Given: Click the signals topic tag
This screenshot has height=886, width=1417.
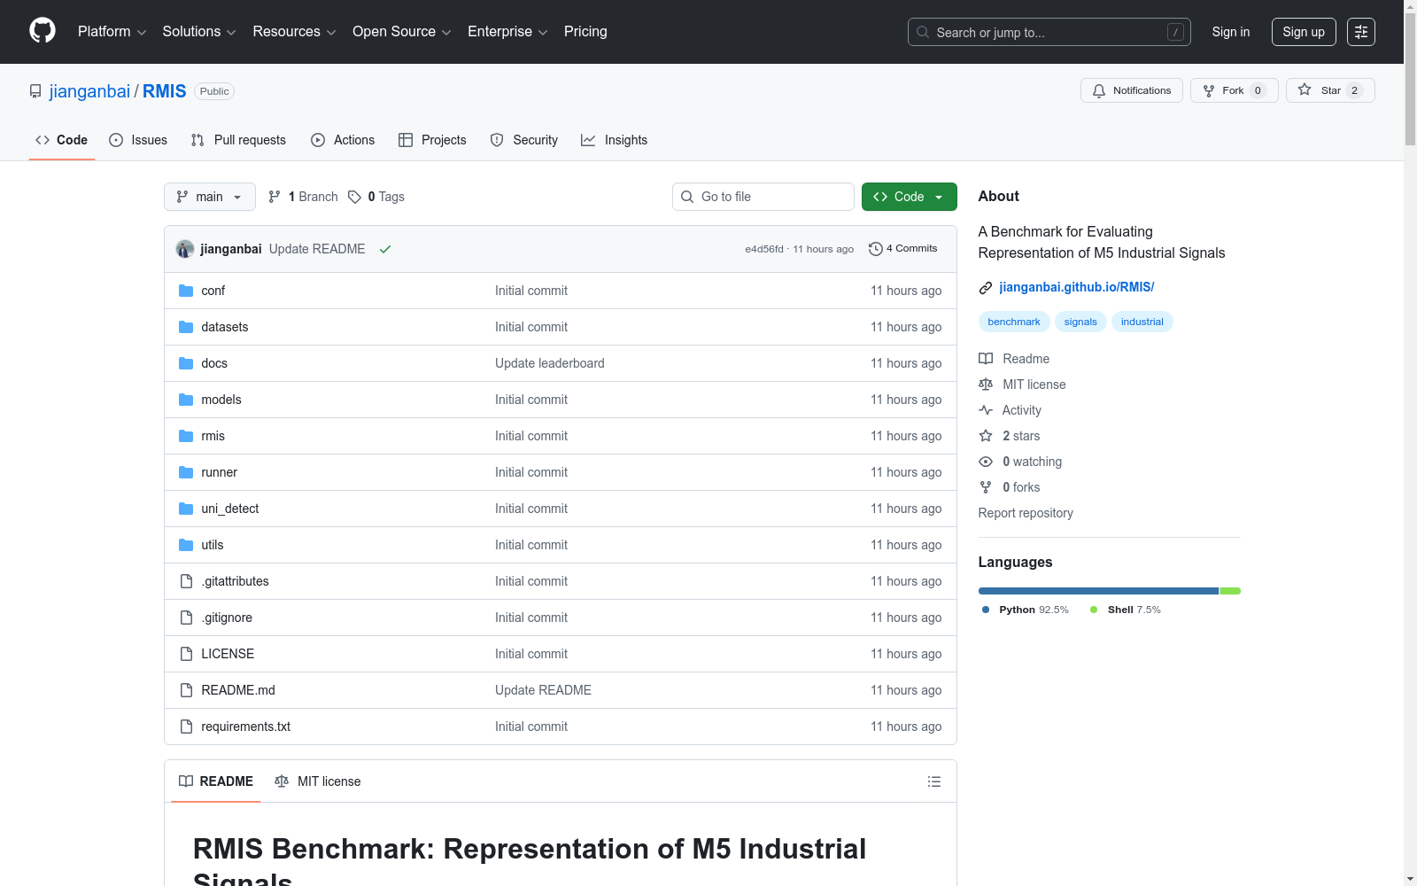Looking at the screenshot, I should [x=1080, y=322].
